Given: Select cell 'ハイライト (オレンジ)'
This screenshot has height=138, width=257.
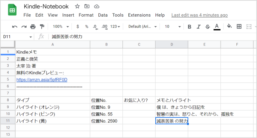Looking at the screenshot, I should [53, 107].
